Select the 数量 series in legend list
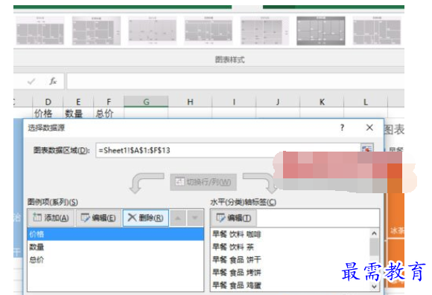 115,247
